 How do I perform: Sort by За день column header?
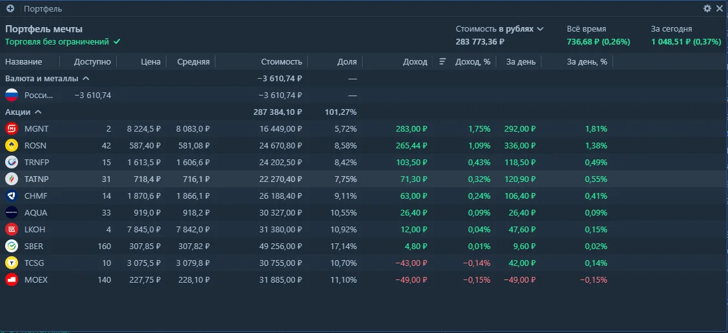click(520, 62)
